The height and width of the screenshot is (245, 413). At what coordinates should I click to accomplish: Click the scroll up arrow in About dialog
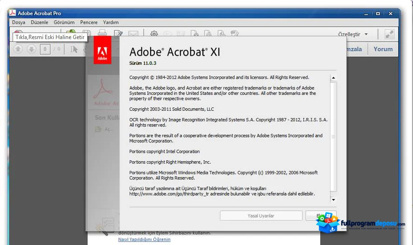point(333,78)
